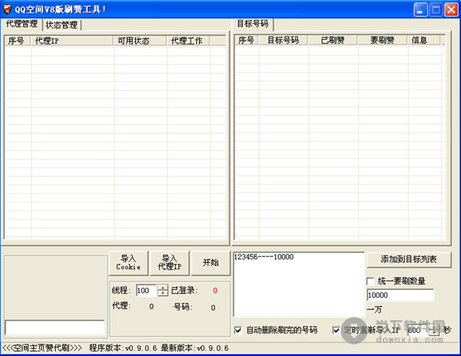
Task: Click the empty input box at bottom left
Action: (55, 328)
